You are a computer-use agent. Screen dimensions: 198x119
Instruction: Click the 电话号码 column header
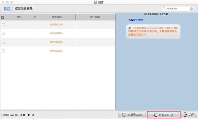[x=56, y=17]
